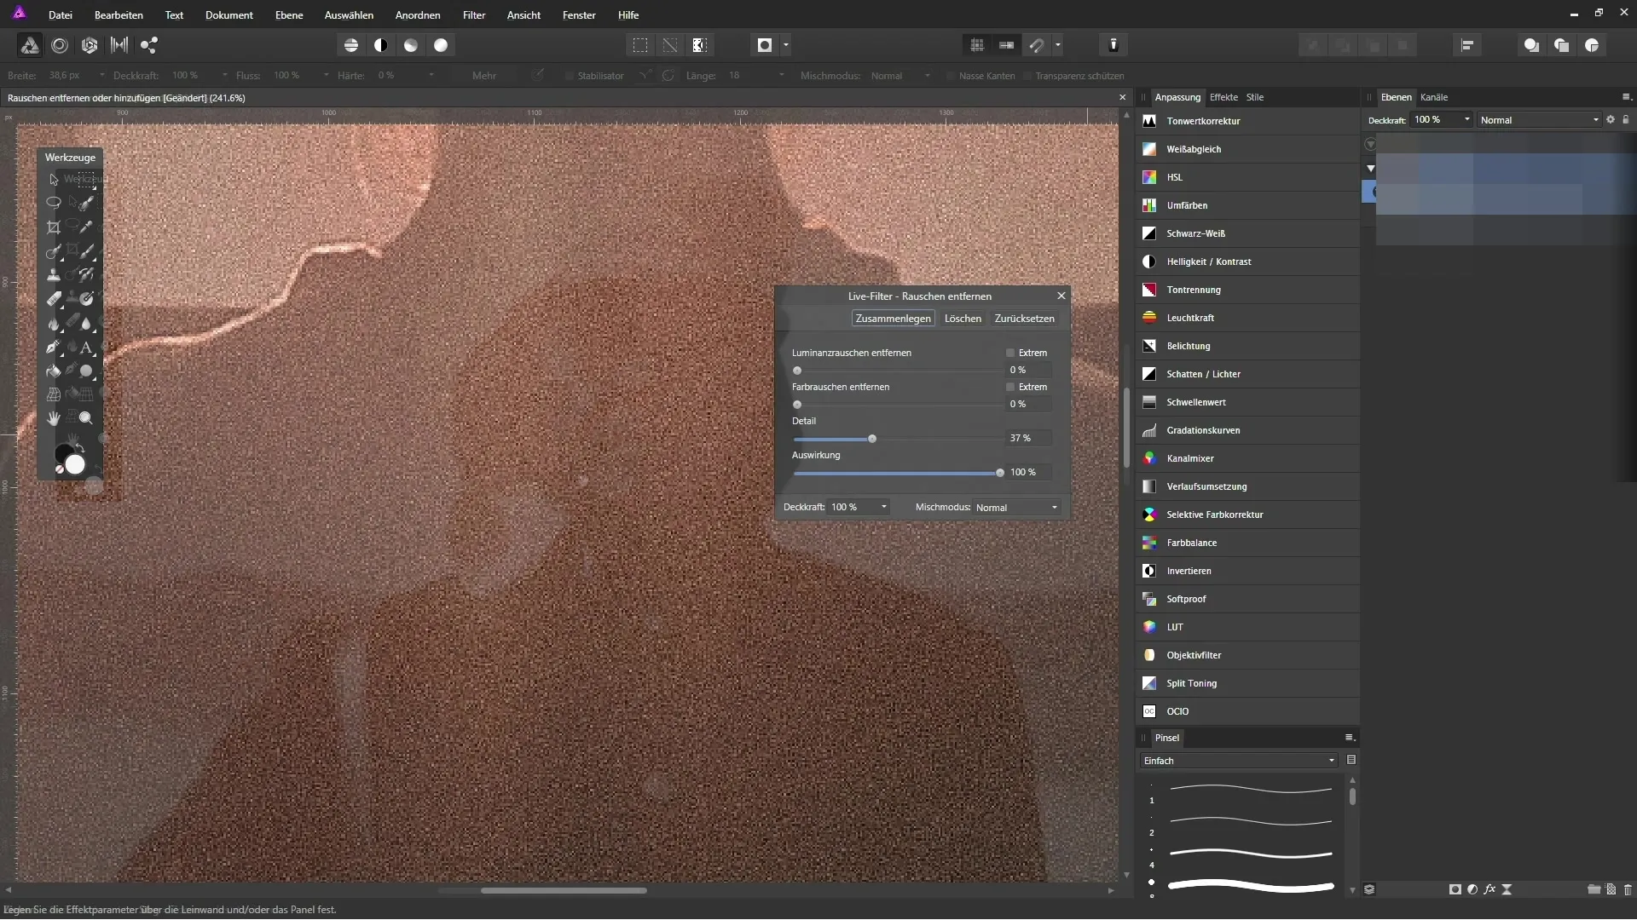Click the Zurücksetzen button
Image resolution: width=1637 pixels, height=920 pixels.
tap(1024, 319)
